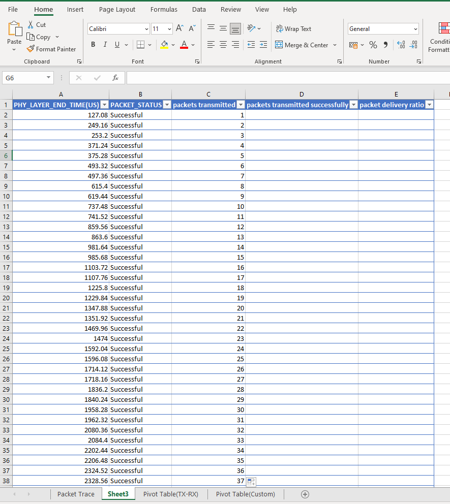Open Alignment settings dialog launcher
450x504 pixels.
pyautogui.click(x=339, y=61)
